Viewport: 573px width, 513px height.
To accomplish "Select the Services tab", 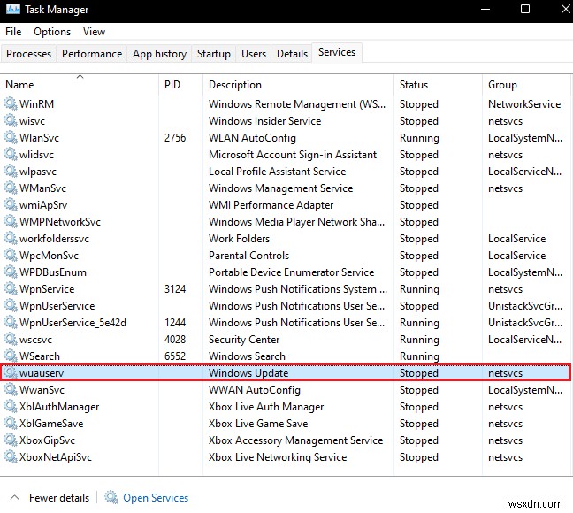I will click(337, 52).
